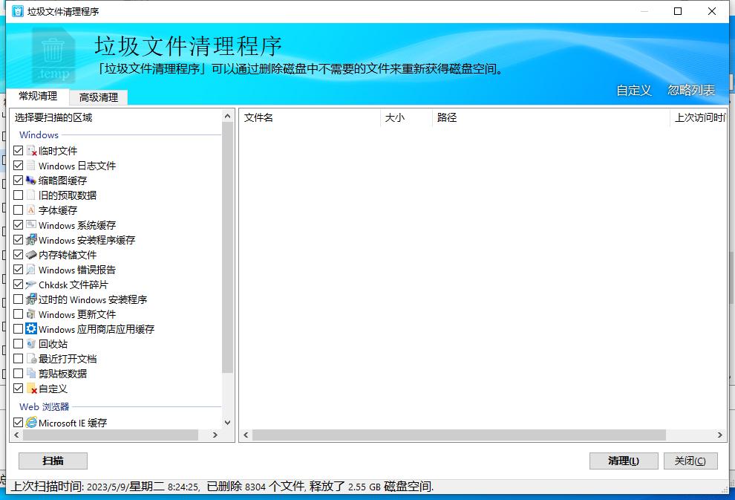
Task: Click the wrench icon next to Chkdsk 文件碎片
Action: (x=30, y=285)
